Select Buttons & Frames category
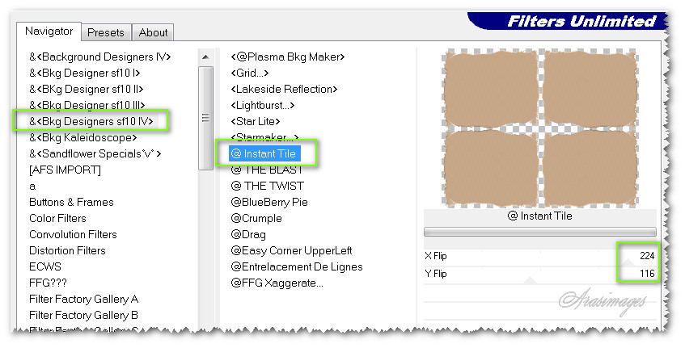Image resolution: width=685 pixels, height=348 pixels. click(x=71, y=202)
